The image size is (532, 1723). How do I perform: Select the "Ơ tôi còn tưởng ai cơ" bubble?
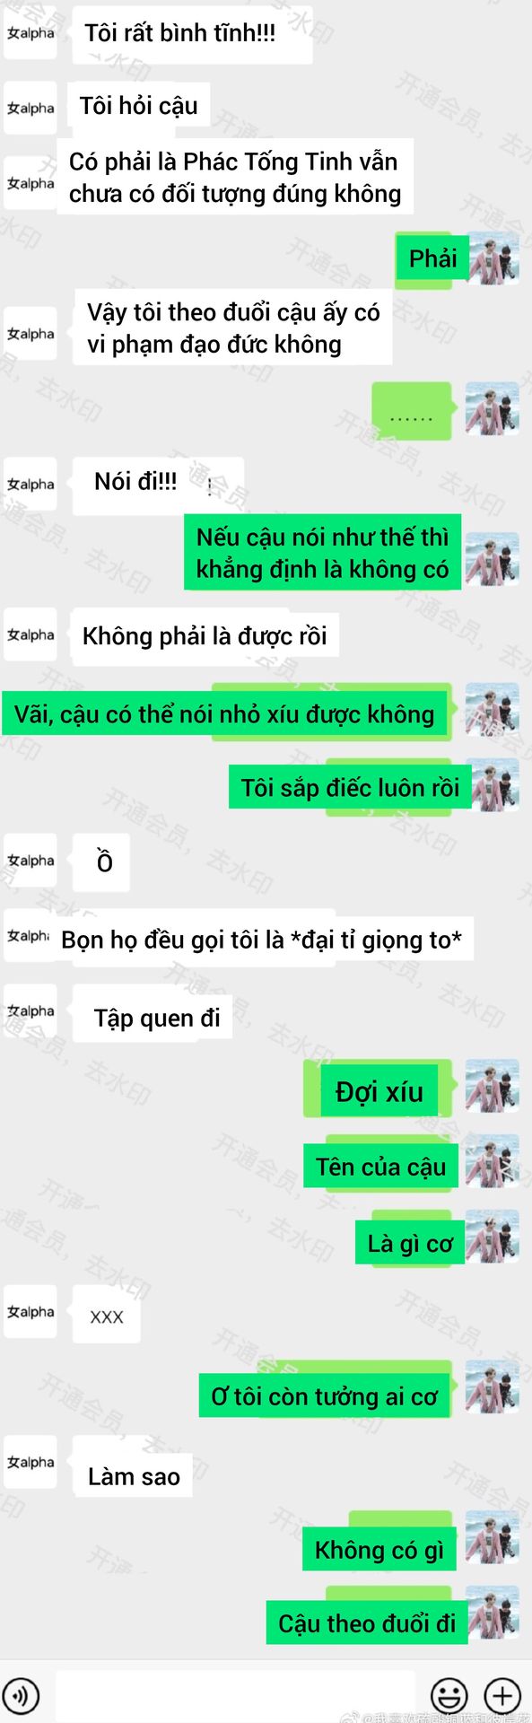(x=324, y=1395)
